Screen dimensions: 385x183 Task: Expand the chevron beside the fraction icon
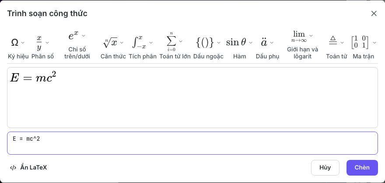point(47,43)
